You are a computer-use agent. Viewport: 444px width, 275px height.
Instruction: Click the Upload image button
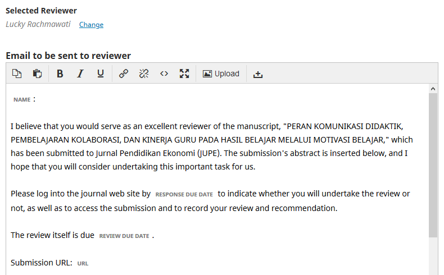coord(221,74)
